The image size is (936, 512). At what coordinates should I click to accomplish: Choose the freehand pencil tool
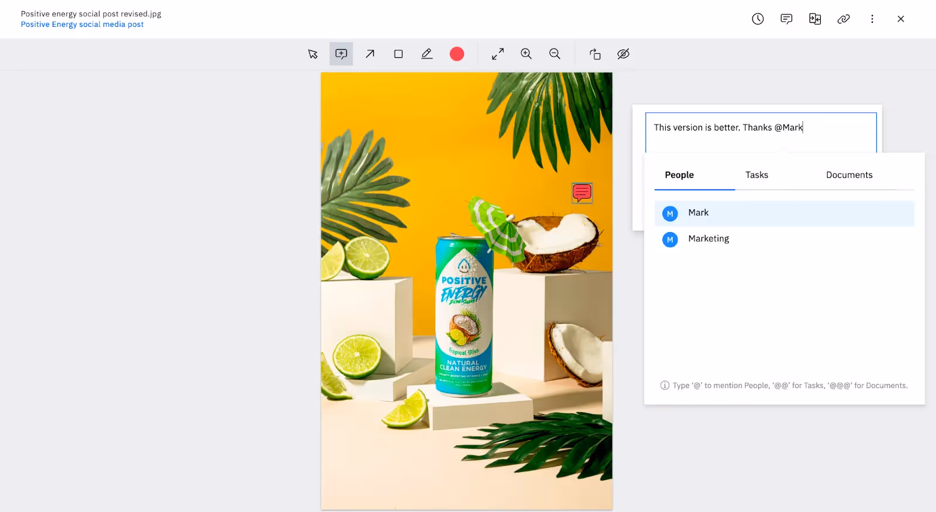[427, 54]
